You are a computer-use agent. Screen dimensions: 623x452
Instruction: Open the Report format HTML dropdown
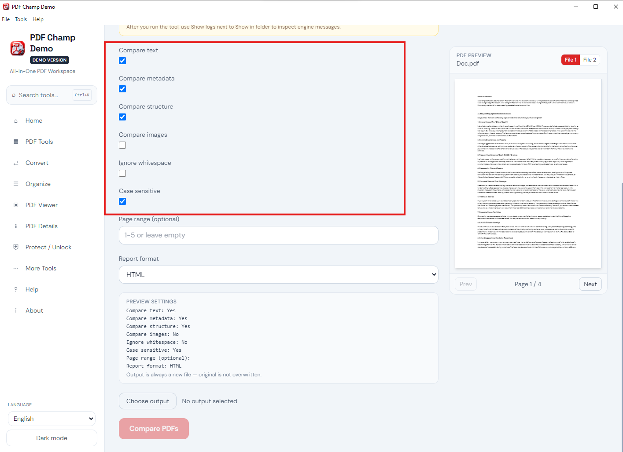pos(279,275)
